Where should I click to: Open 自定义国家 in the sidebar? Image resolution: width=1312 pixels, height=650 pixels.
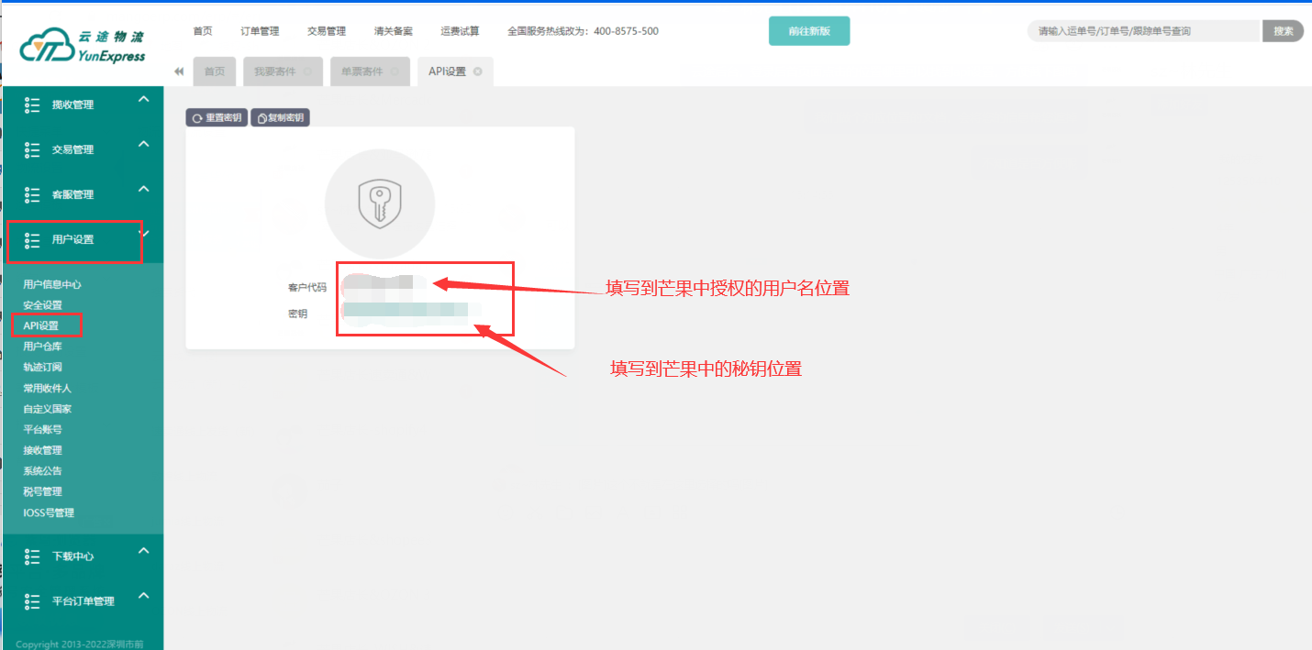point(48,409)
